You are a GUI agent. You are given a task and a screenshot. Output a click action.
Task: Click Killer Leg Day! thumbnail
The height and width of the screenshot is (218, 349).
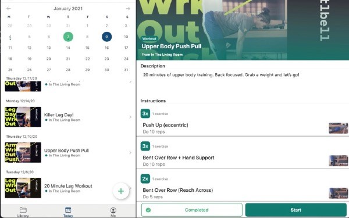pos(23,117)
